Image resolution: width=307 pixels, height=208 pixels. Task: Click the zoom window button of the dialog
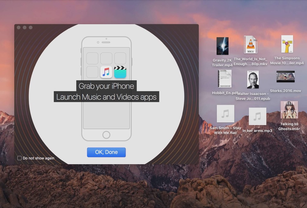(x=31, y=27)
